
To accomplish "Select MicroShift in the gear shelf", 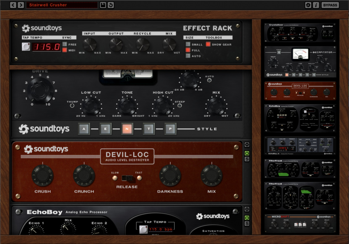I will click(300, 224).
